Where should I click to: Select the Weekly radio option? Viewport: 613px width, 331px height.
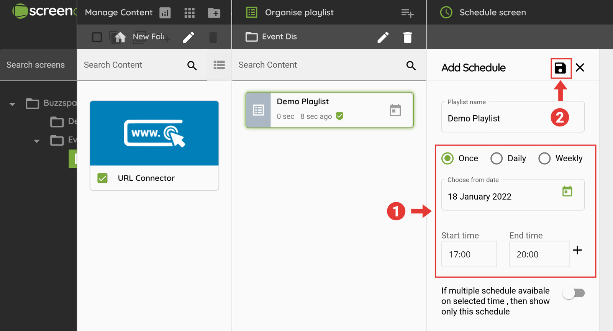(544, 159)
